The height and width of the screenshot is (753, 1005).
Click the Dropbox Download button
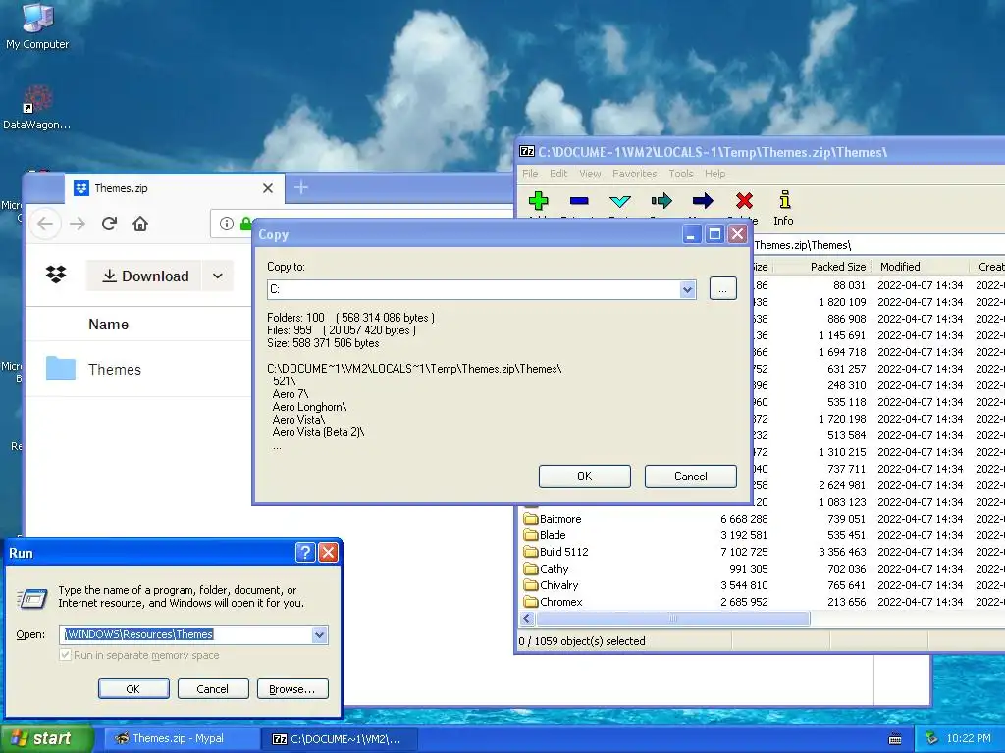(145, 276)
